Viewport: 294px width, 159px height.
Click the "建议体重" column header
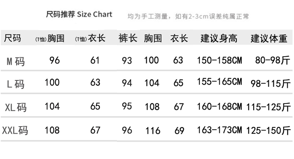pos(269,38)
